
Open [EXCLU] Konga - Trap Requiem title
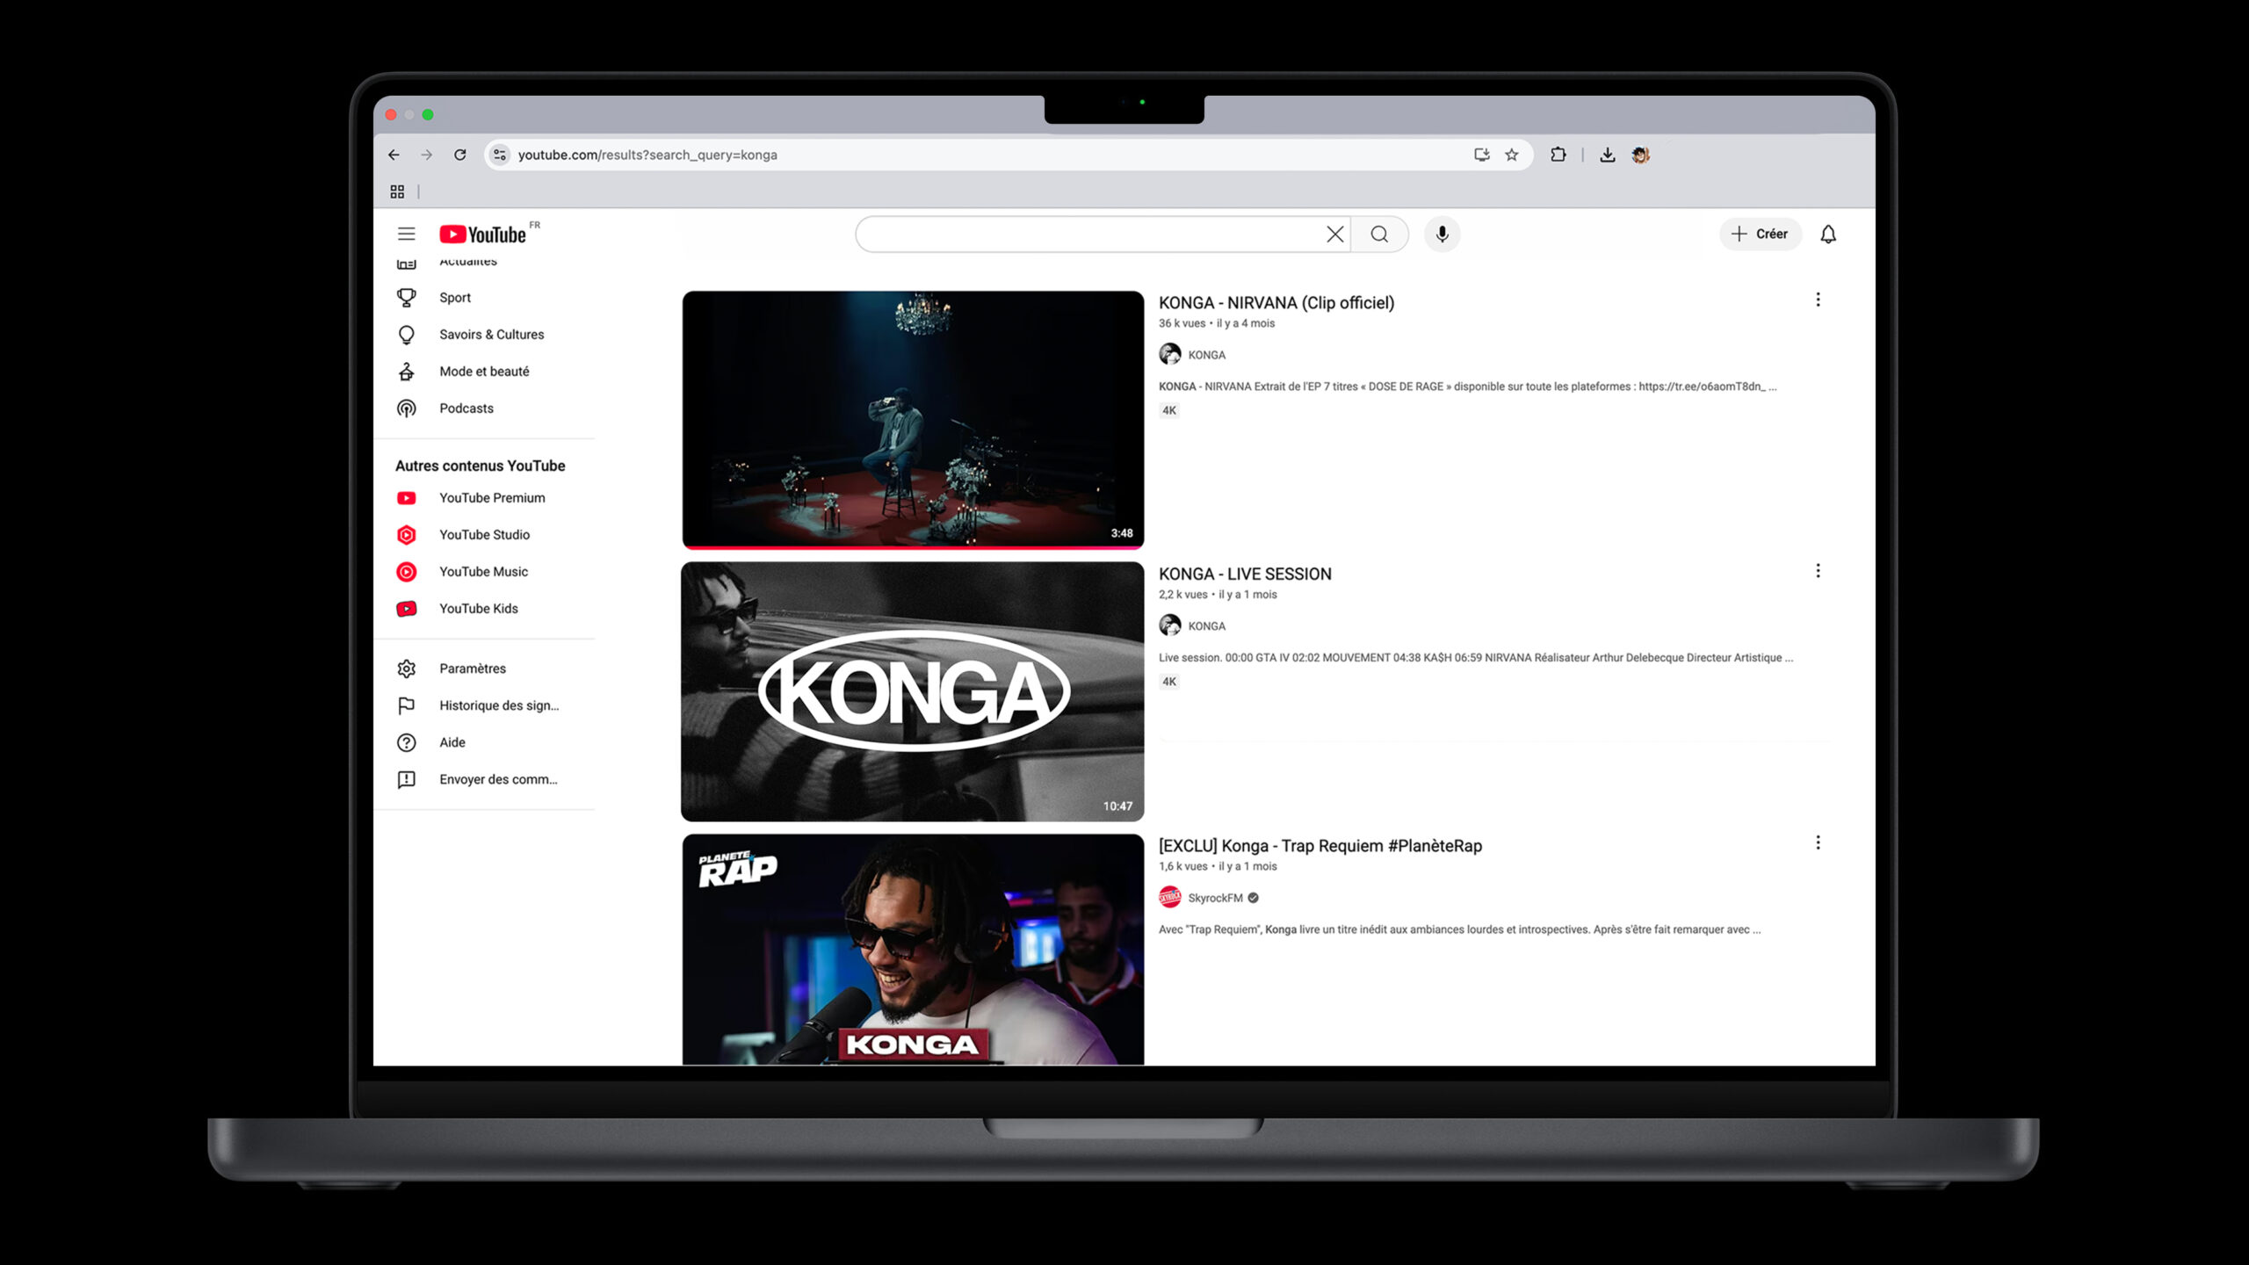tap(1320, 846)
